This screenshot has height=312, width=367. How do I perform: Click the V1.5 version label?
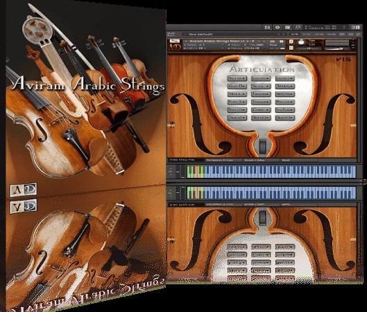point(343,59)
